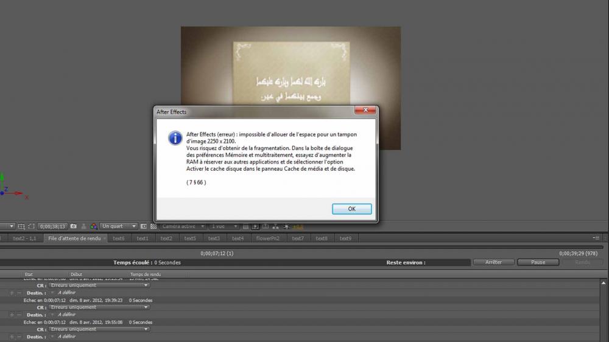Open the composition flowchart icon
609x342 pixels.
(275, 226)
